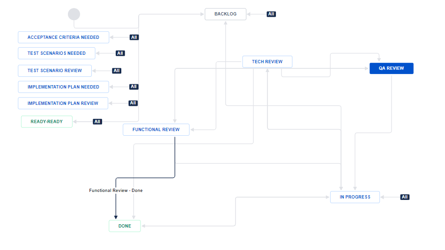Click All badge next to IMPLEMENTATION PLAN REVIEW

click(x=133, y=103)
